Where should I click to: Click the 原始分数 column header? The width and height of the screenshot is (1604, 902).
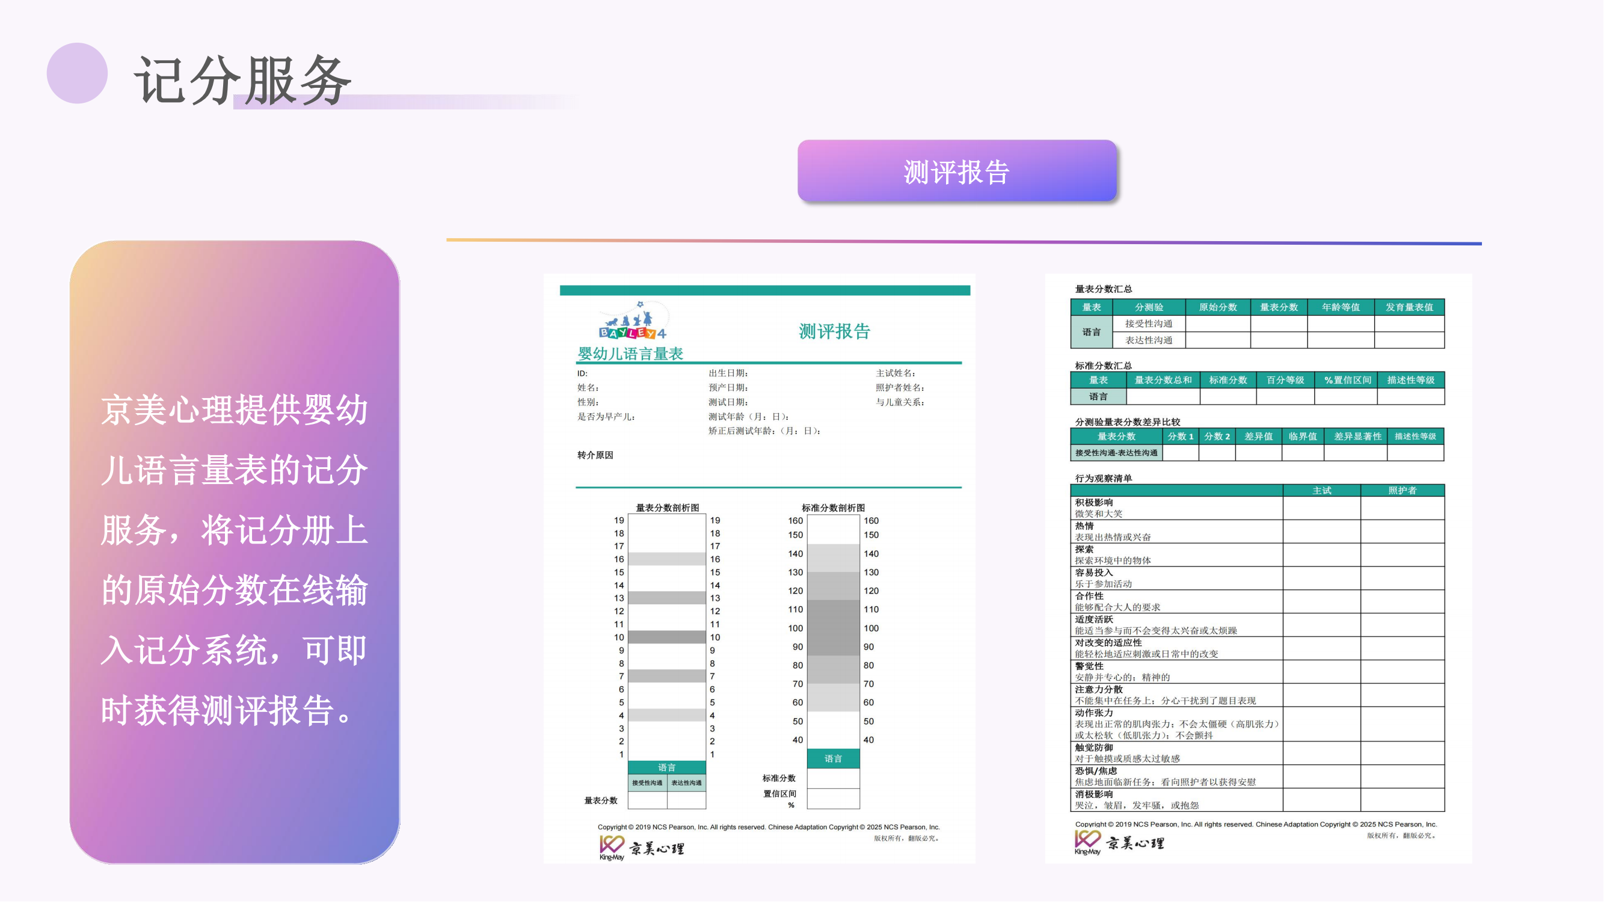(x=1217, y=307)
